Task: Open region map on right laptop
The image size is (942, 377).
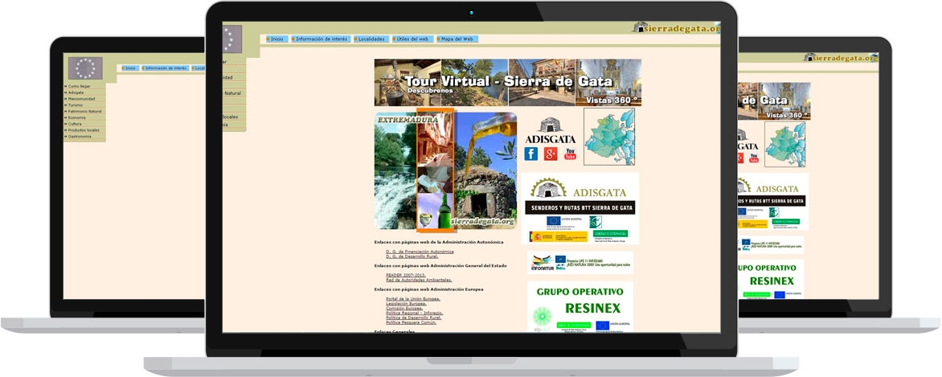Action: click(785, 145)
